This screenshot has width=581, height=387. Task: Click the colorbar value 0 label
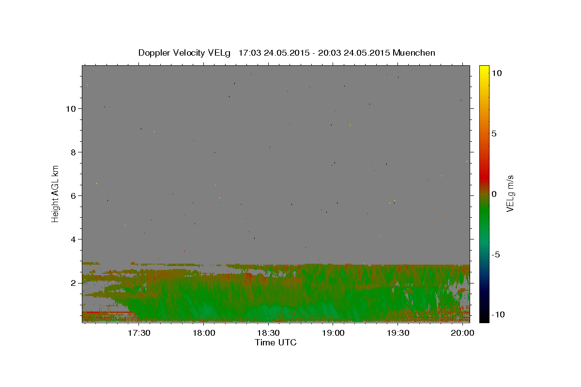coord(494,194)
